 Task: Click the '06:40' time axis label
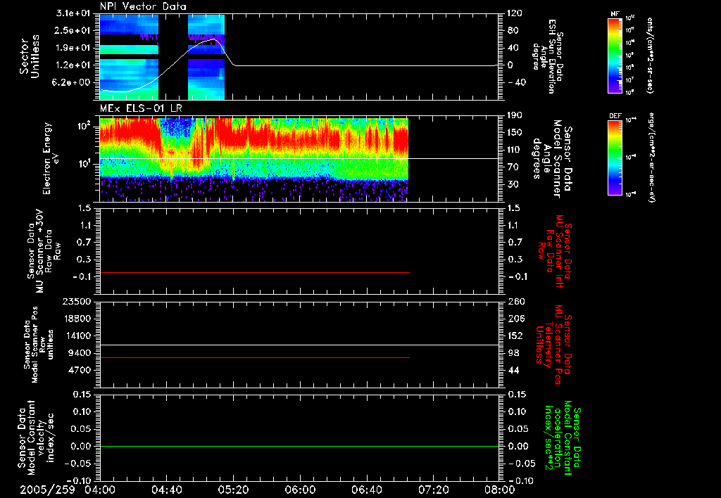tap(366, 490)
